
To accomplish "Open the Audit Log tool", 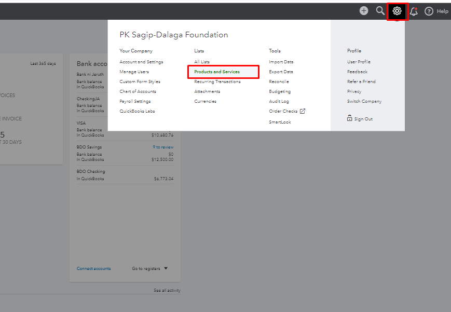I will pyautogui.click(x=279, y=101).
